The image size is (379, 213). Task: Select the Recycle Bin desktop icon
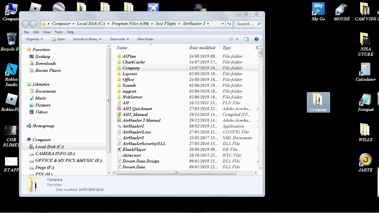pyautogui.click(x=11, y=42)
